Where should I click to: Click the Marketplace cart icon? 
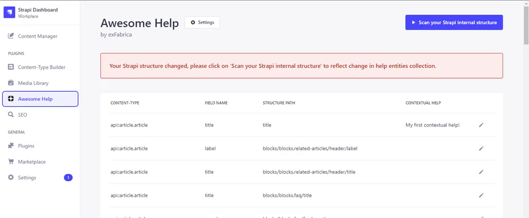tap(11, 162)
